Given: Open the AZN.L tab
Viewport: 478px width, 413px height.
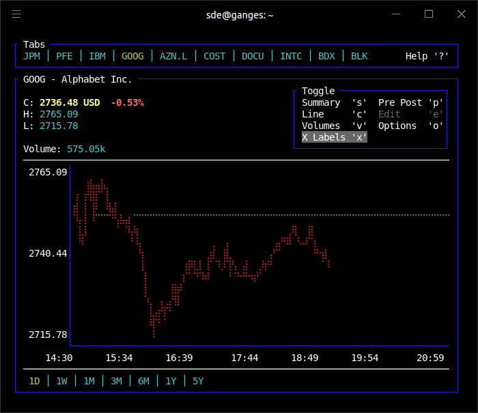Looking at the screenshot, I should [173, 57].
